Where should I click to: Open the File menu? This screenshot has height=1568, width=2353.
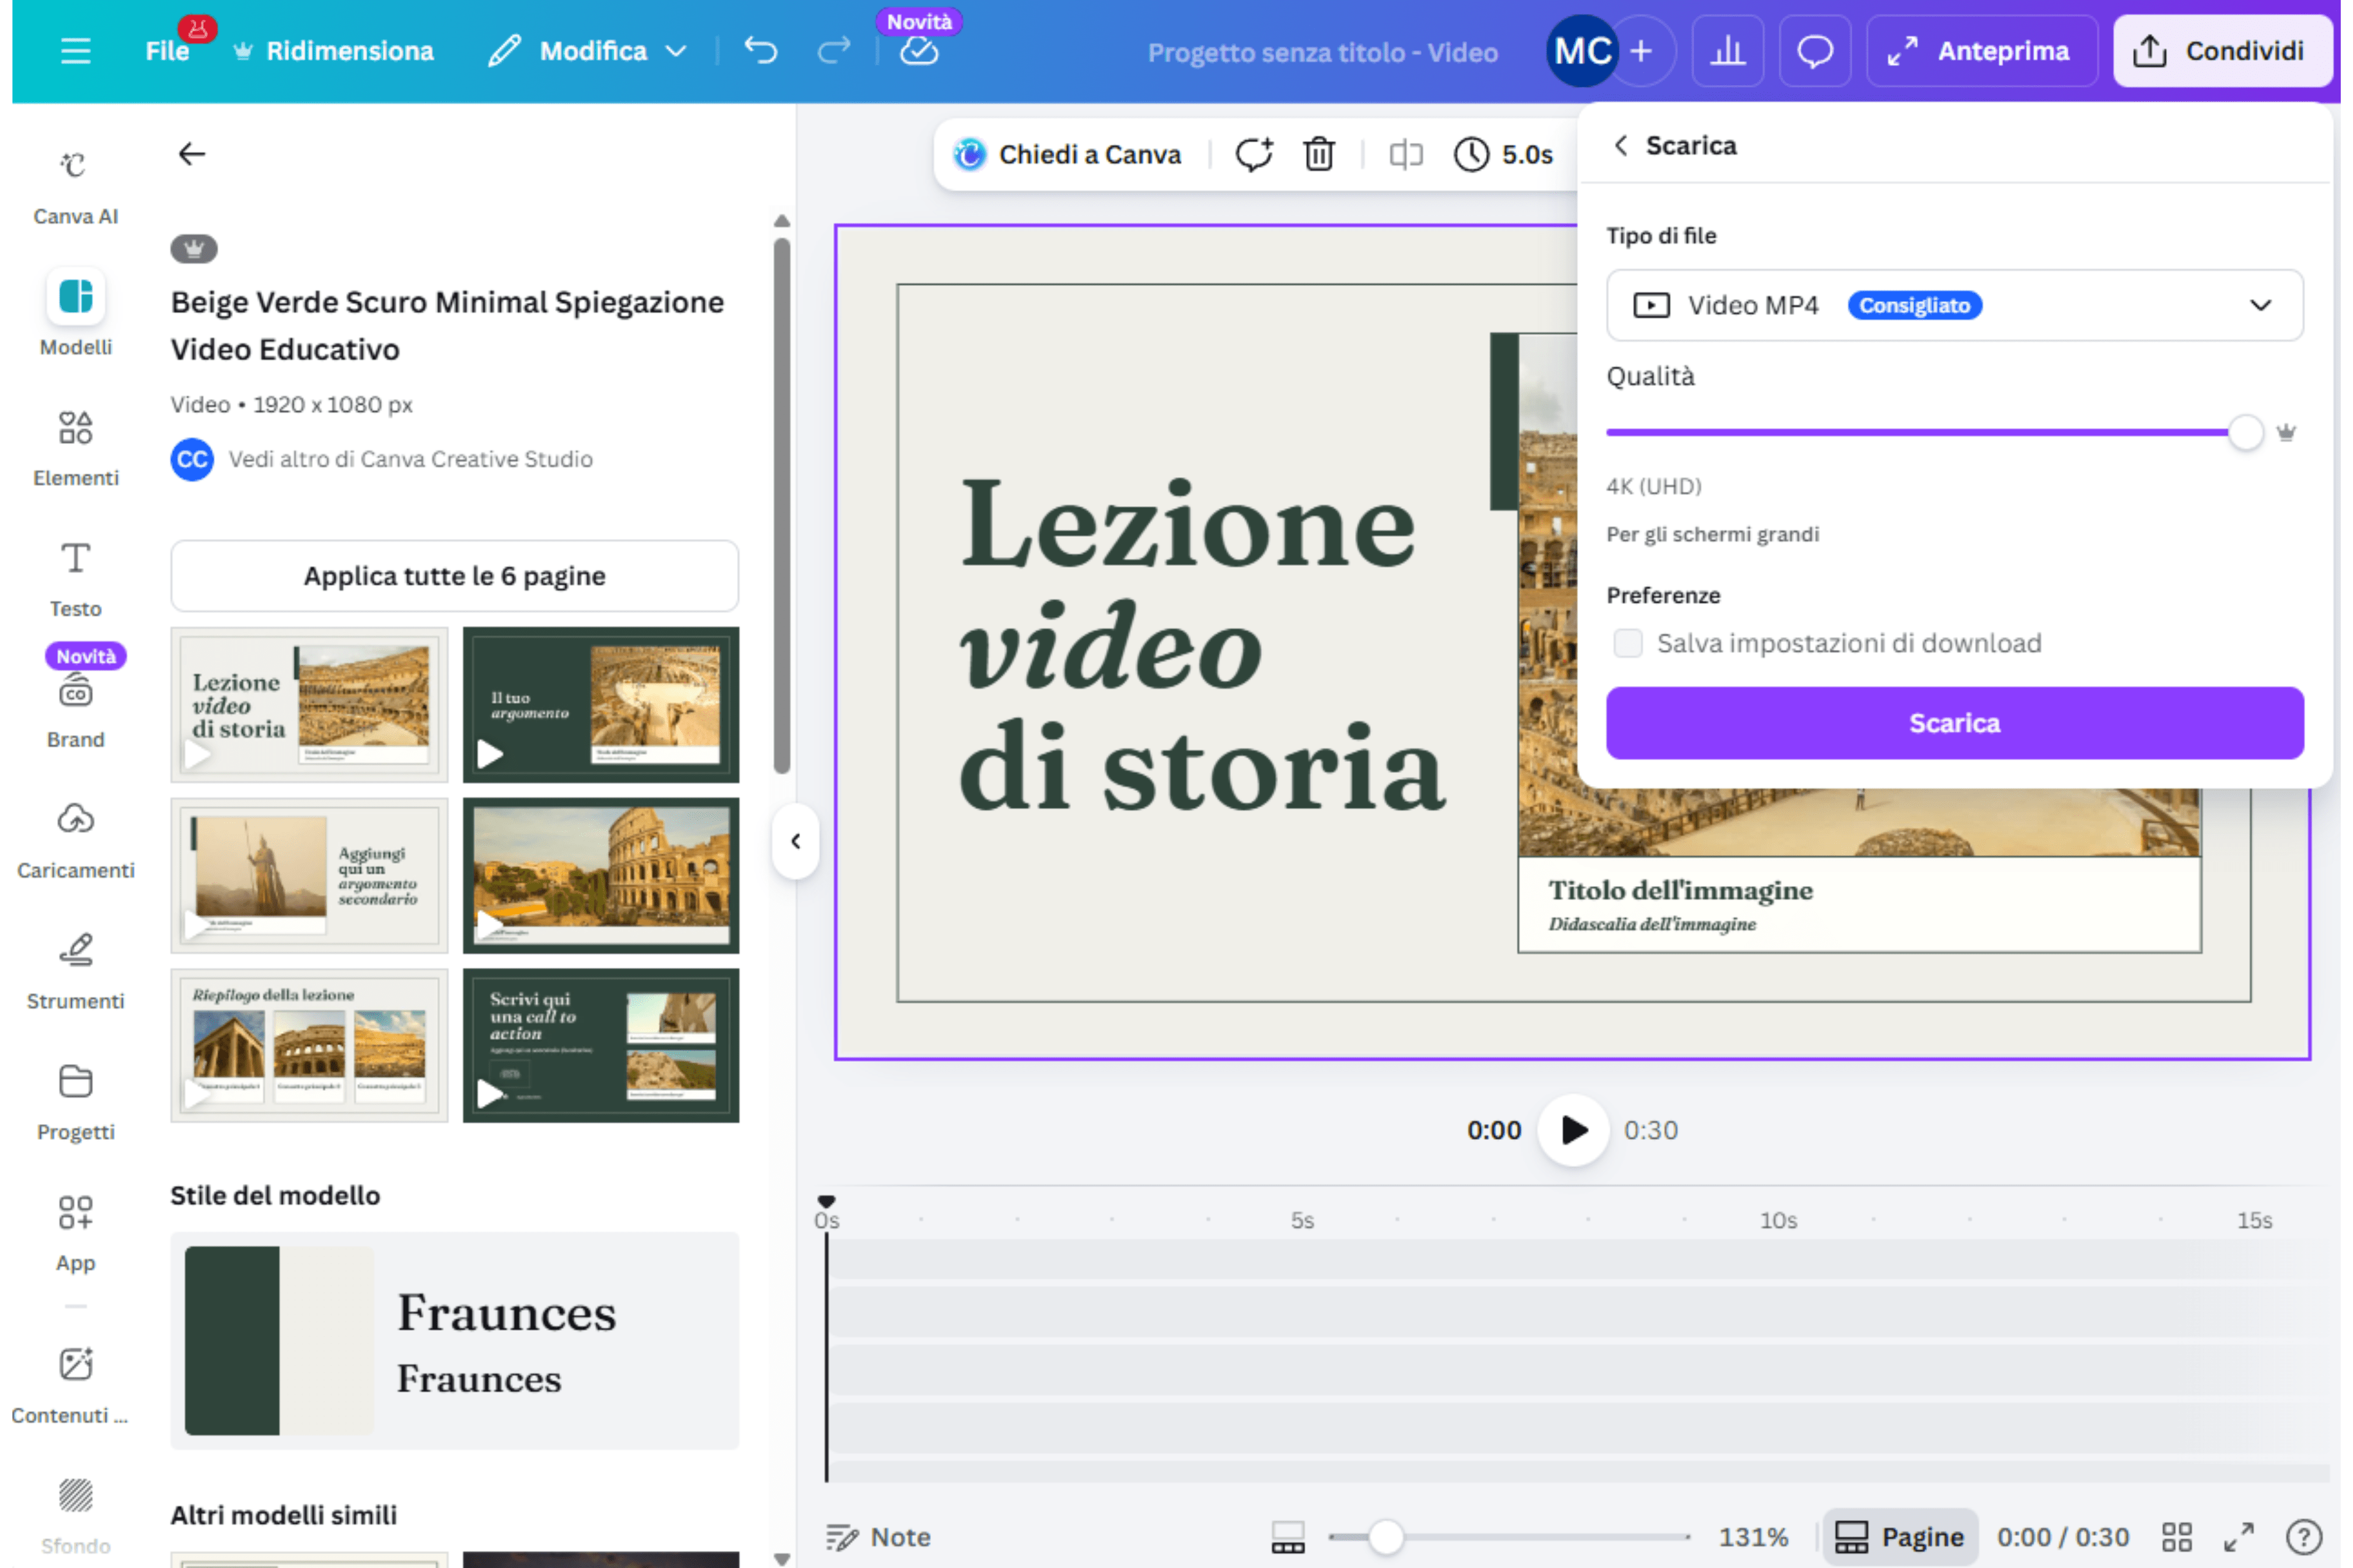(166, 50)
